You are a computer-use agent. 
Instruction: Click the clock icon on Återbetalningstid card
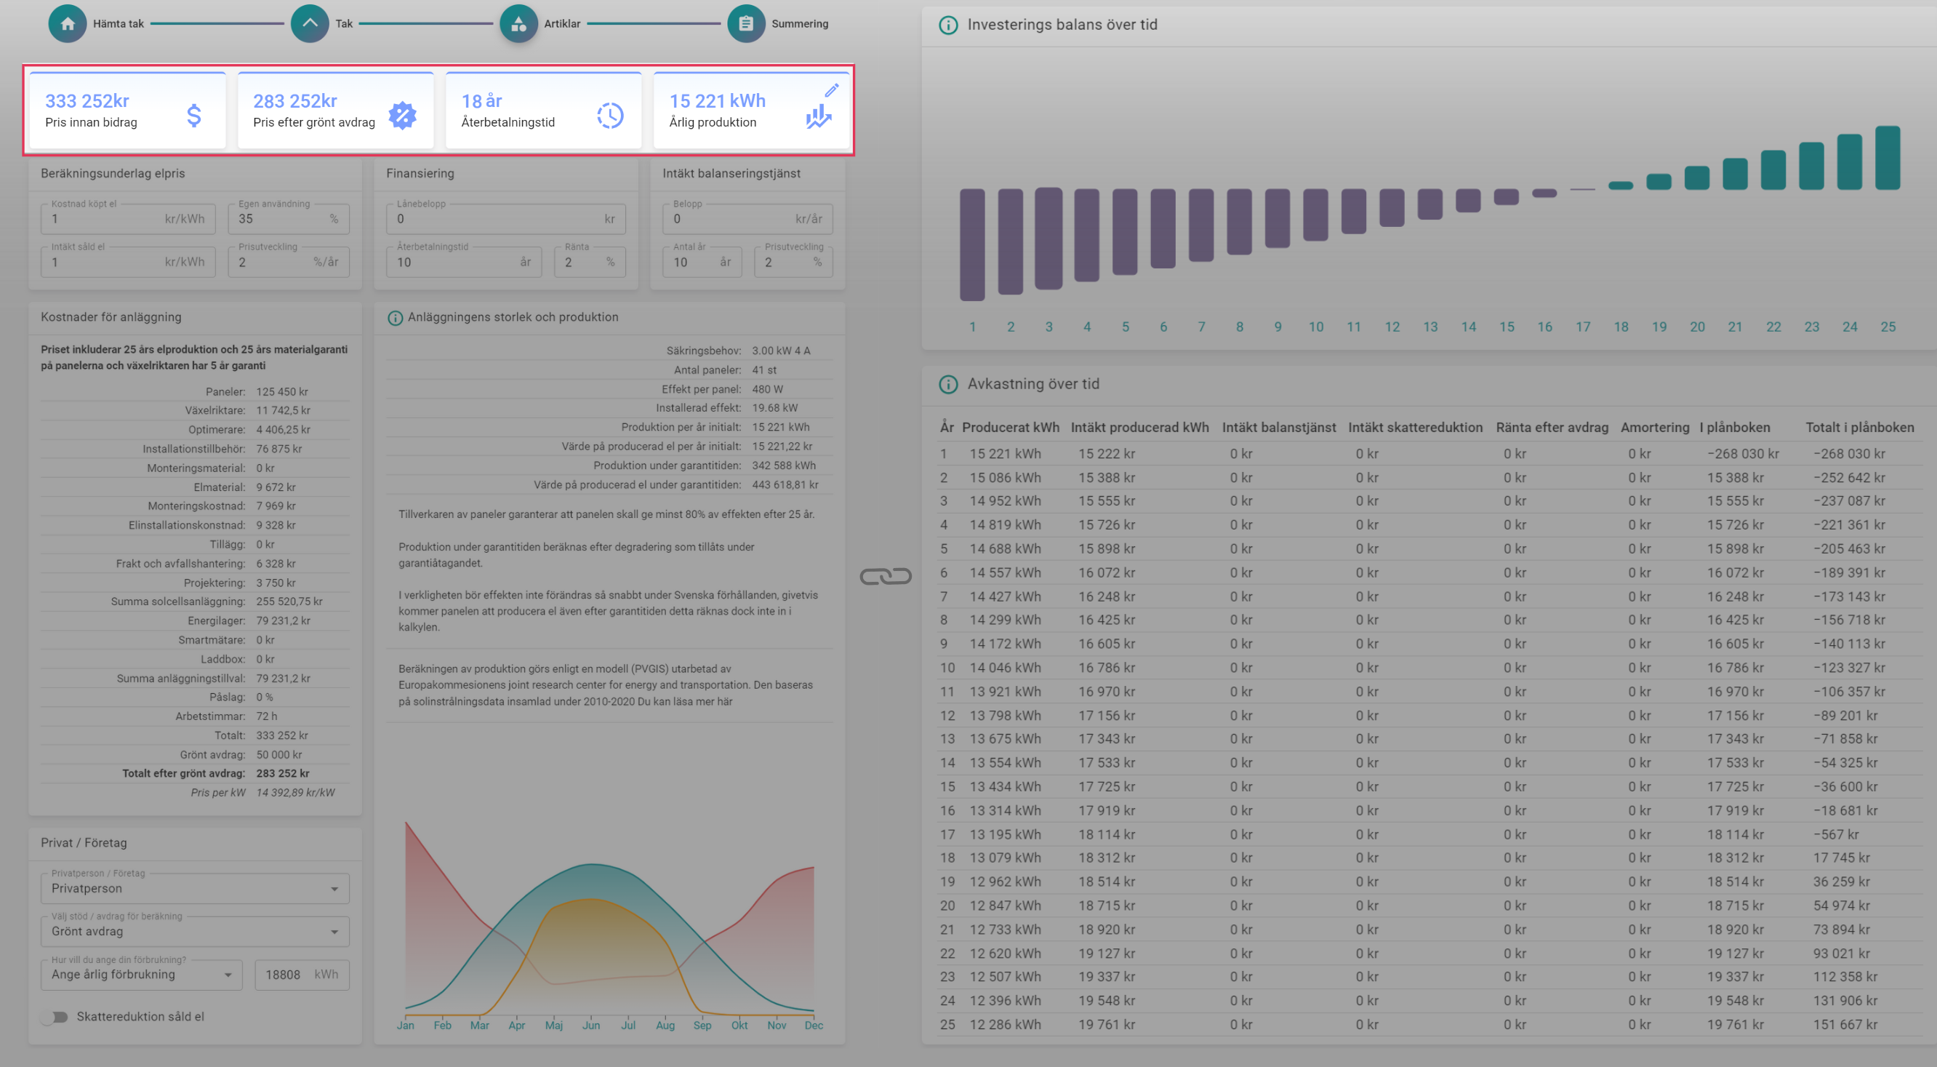[611, 115]
